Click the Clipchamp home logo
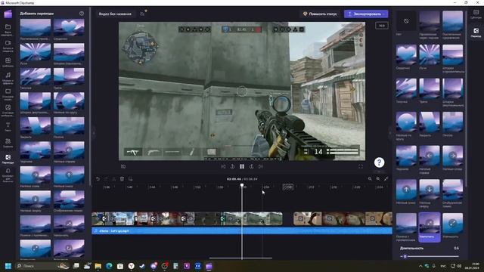 [8, 14]
